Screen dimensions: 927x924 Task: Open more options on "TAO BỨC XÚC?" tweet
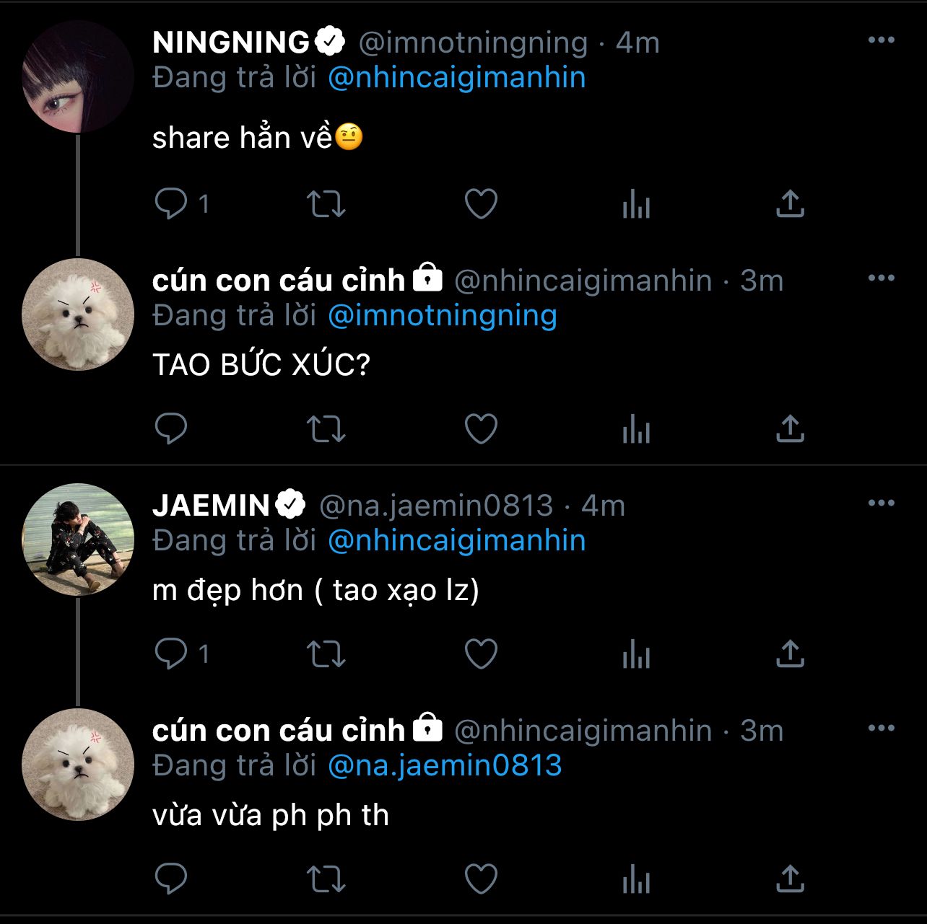point(882,278)
